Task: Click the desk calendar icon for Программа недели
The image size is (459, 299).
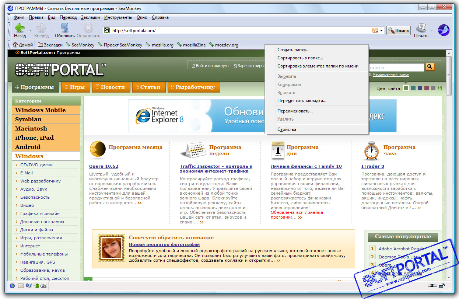Action: [193, 150]
